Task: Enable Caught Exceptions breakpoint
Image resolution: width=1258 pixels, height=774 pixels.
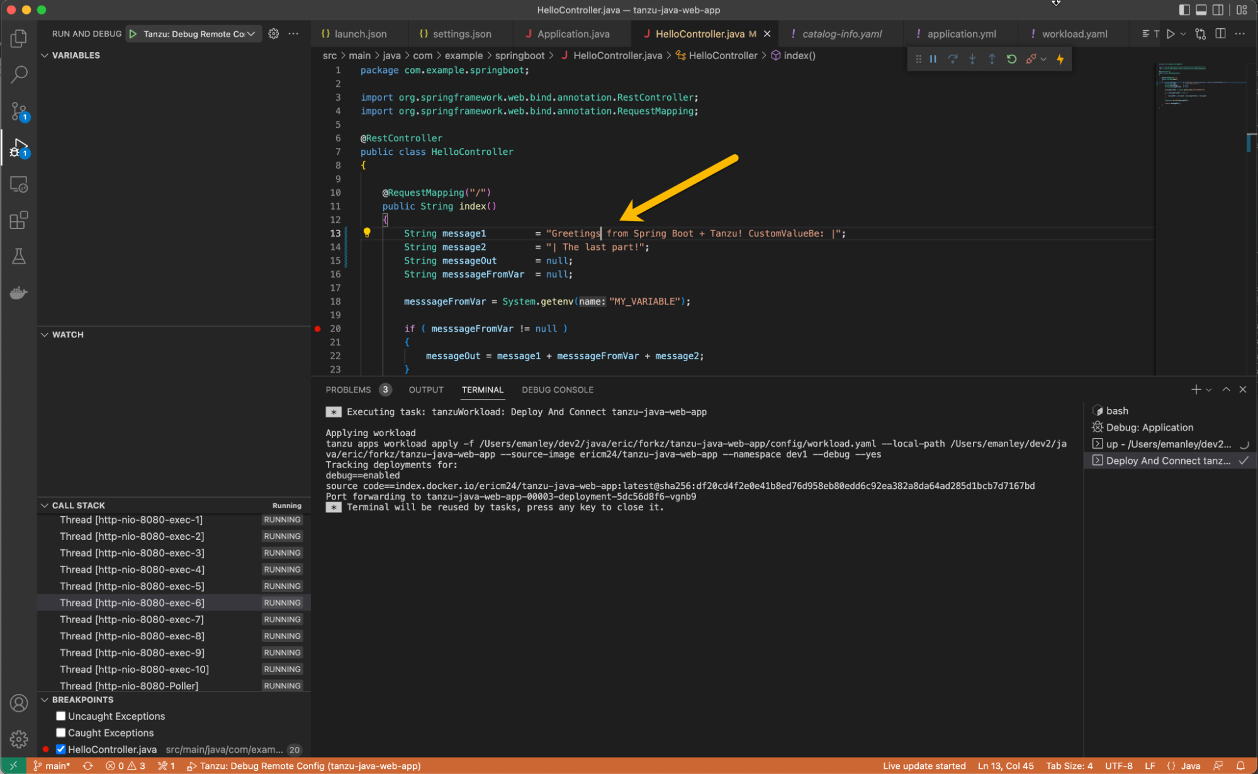Action: pos(61,732)
